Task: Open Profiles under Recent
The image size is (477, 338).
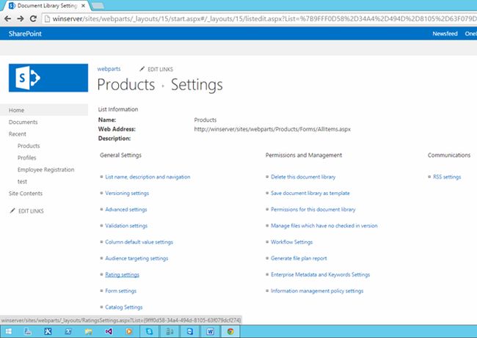Action: tap(26, 158)
